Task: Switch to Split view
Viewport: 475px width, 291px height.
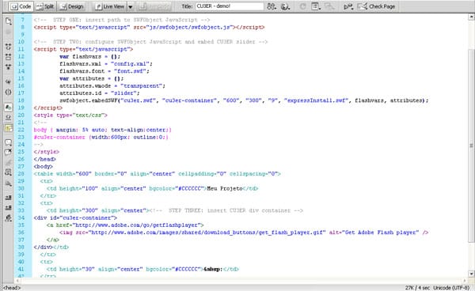Action: [45, 6]
